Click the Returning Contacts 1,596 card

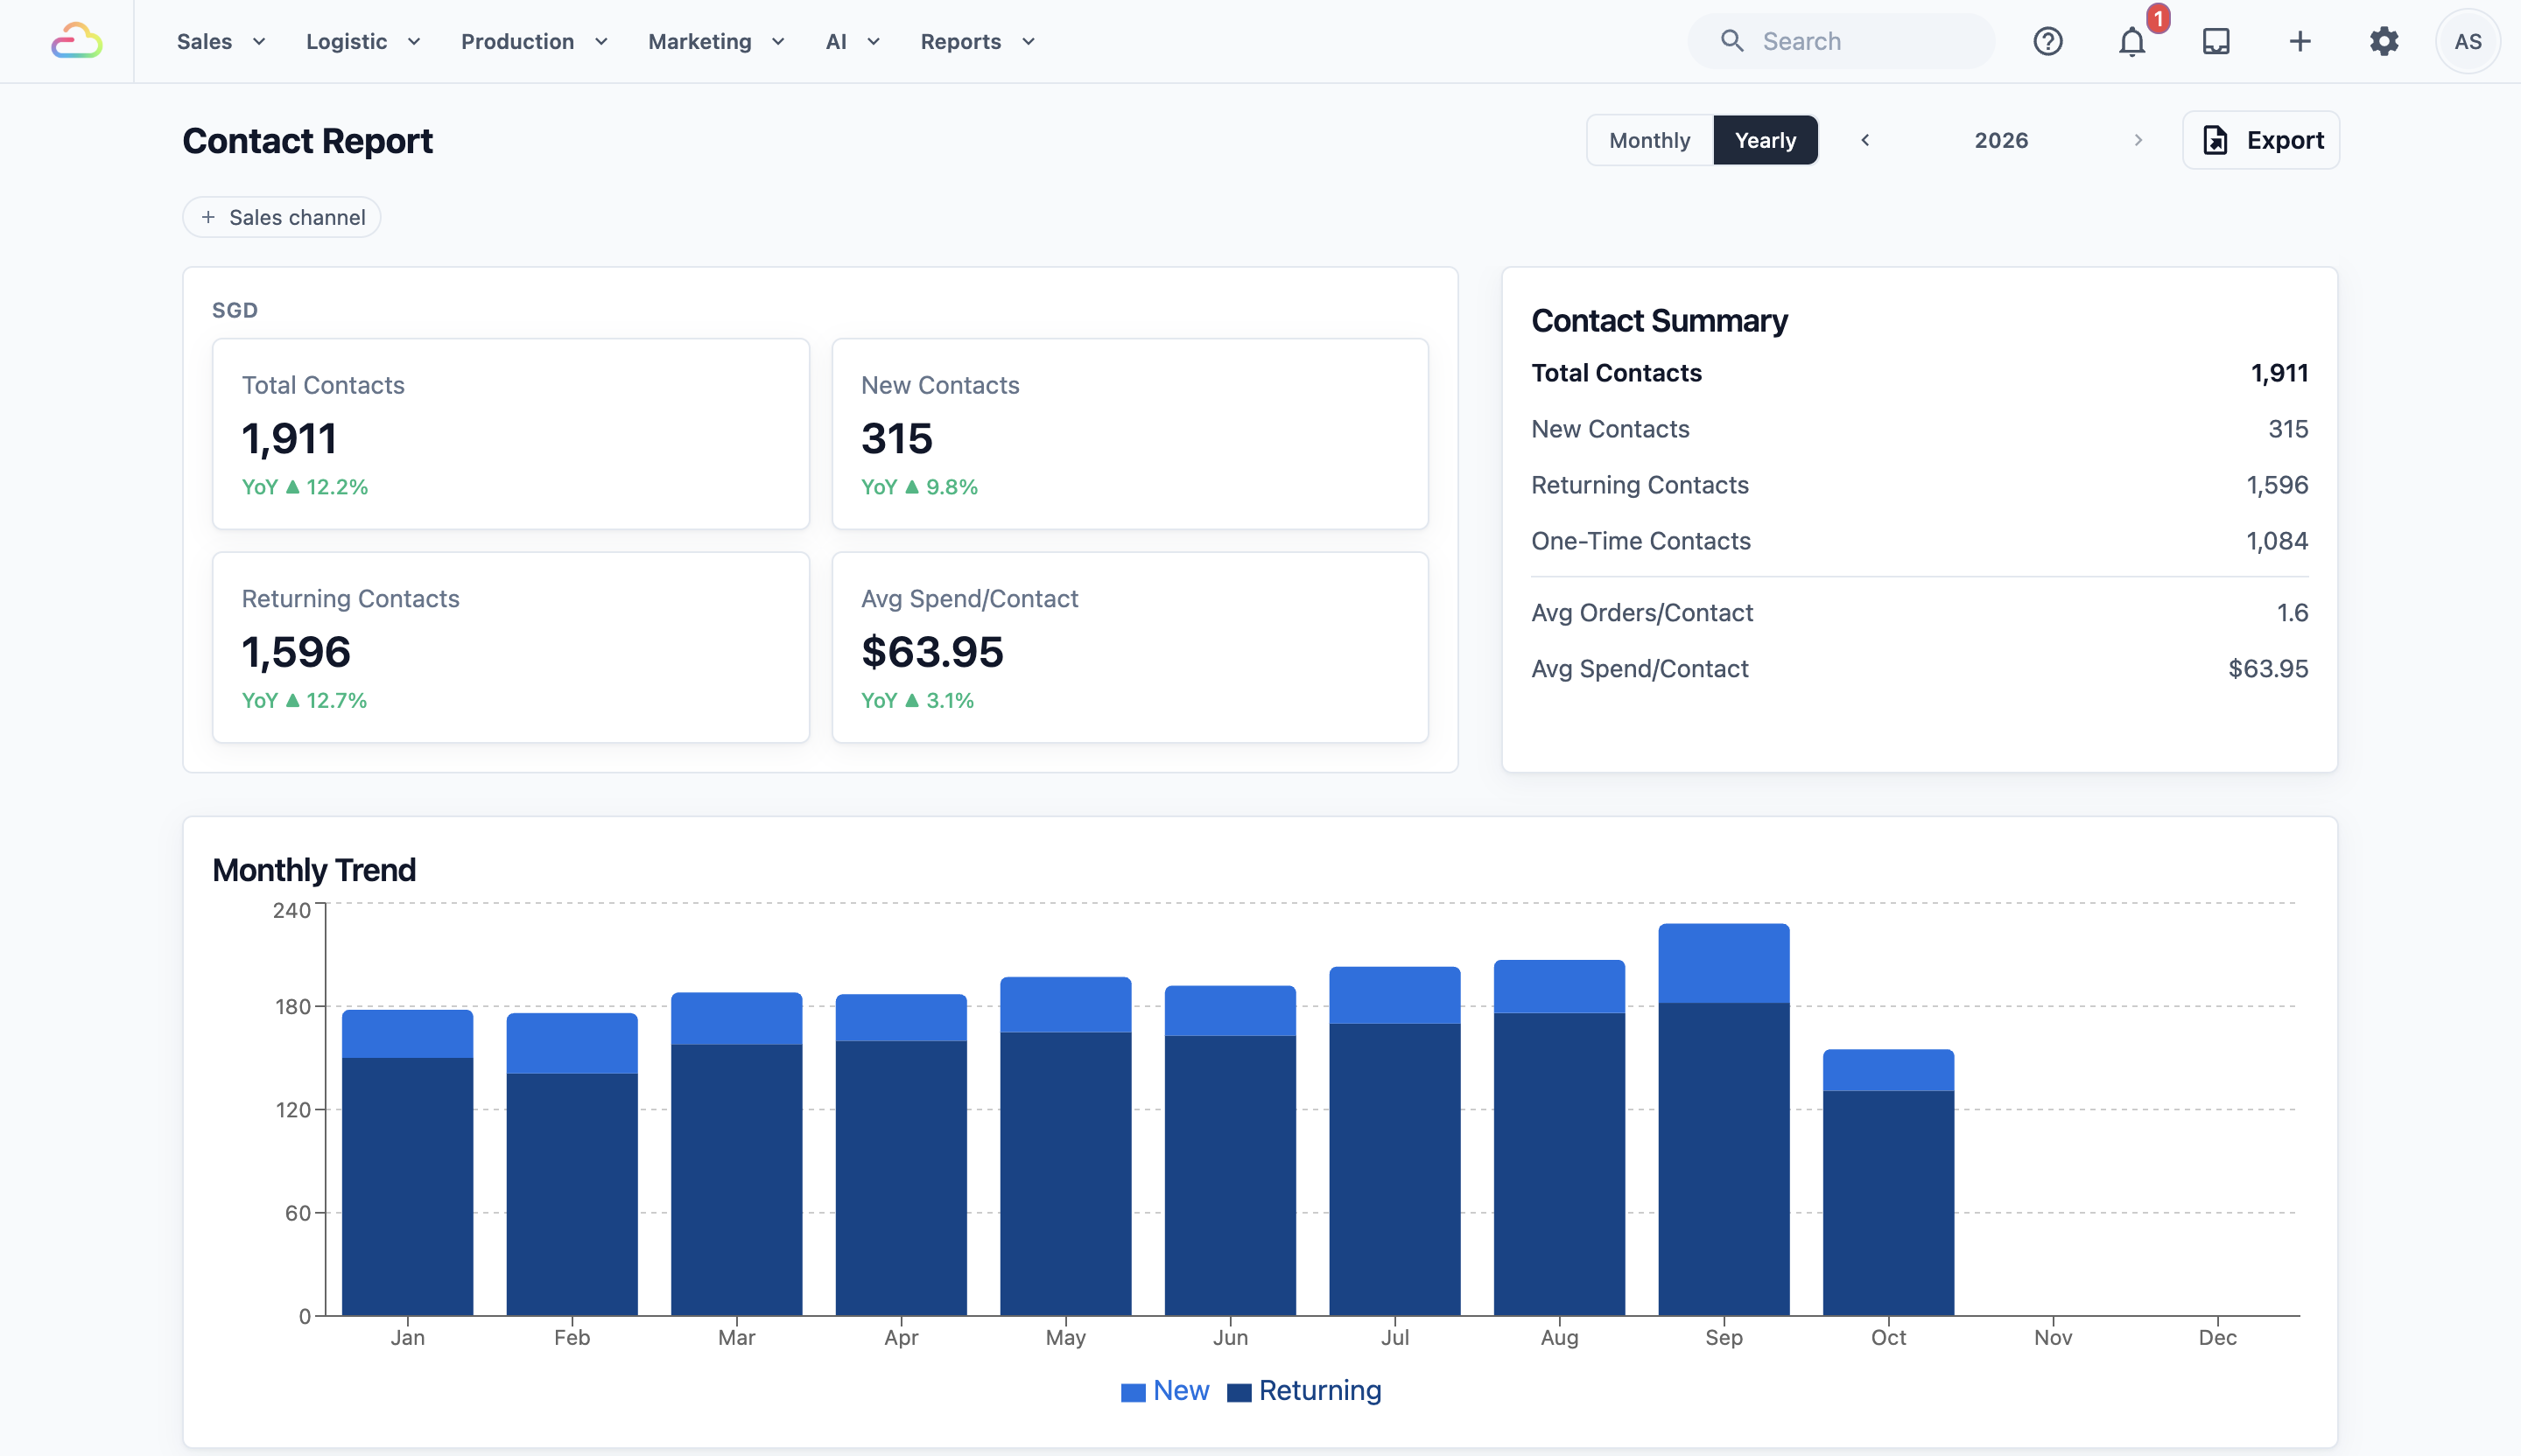[x=510, y=647]
